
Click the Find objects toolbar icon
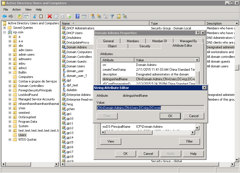click(x=118, y=16)
